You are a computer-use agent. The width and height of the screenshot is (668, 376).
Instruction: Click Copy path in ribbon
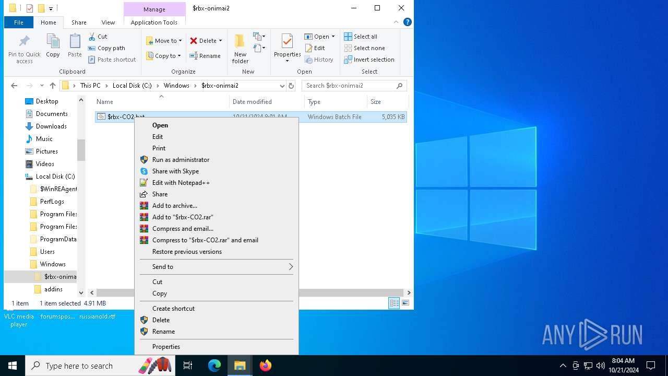(106, 48)
